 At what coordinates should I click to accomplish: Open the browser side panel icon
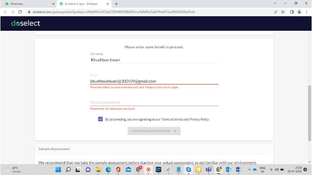coord(292,12)
